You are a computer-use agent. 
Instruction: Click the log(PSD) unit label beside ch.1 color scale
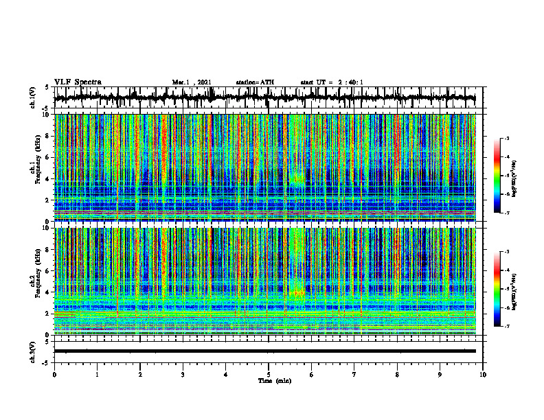pyautogui.click(x=514, y=179)
